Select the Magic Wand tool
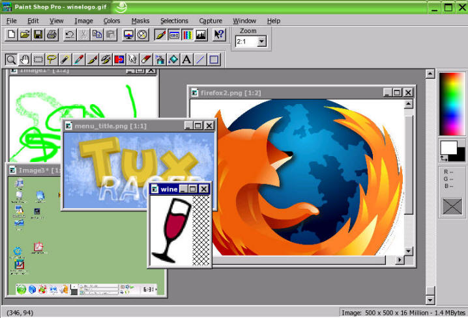 click(65, 60)
